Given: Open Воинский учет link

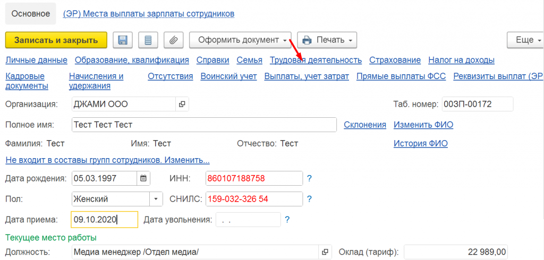Looking at the screenshot, I should (228, 76).
